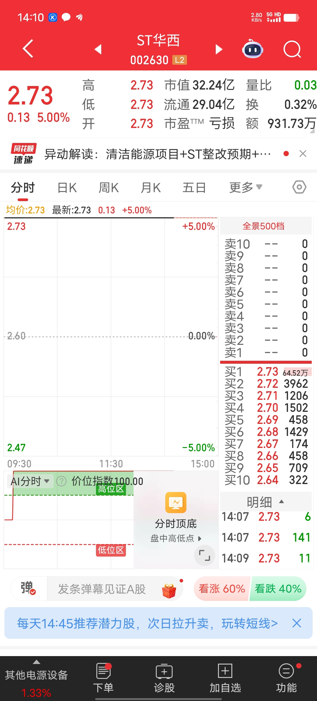This screenshot has width=317, height=701.
Task: Open 功能 functions menu
Action: click(x=286, y=678)
